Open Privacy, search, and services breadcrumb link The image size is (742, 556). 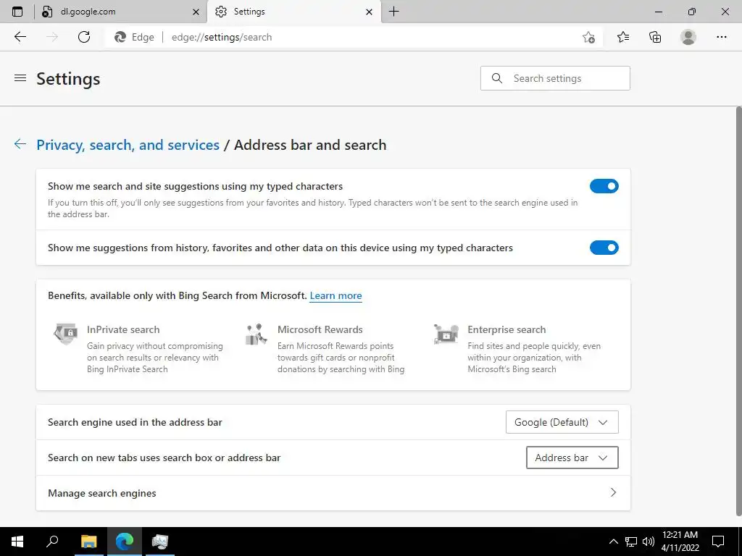(128, 145)
